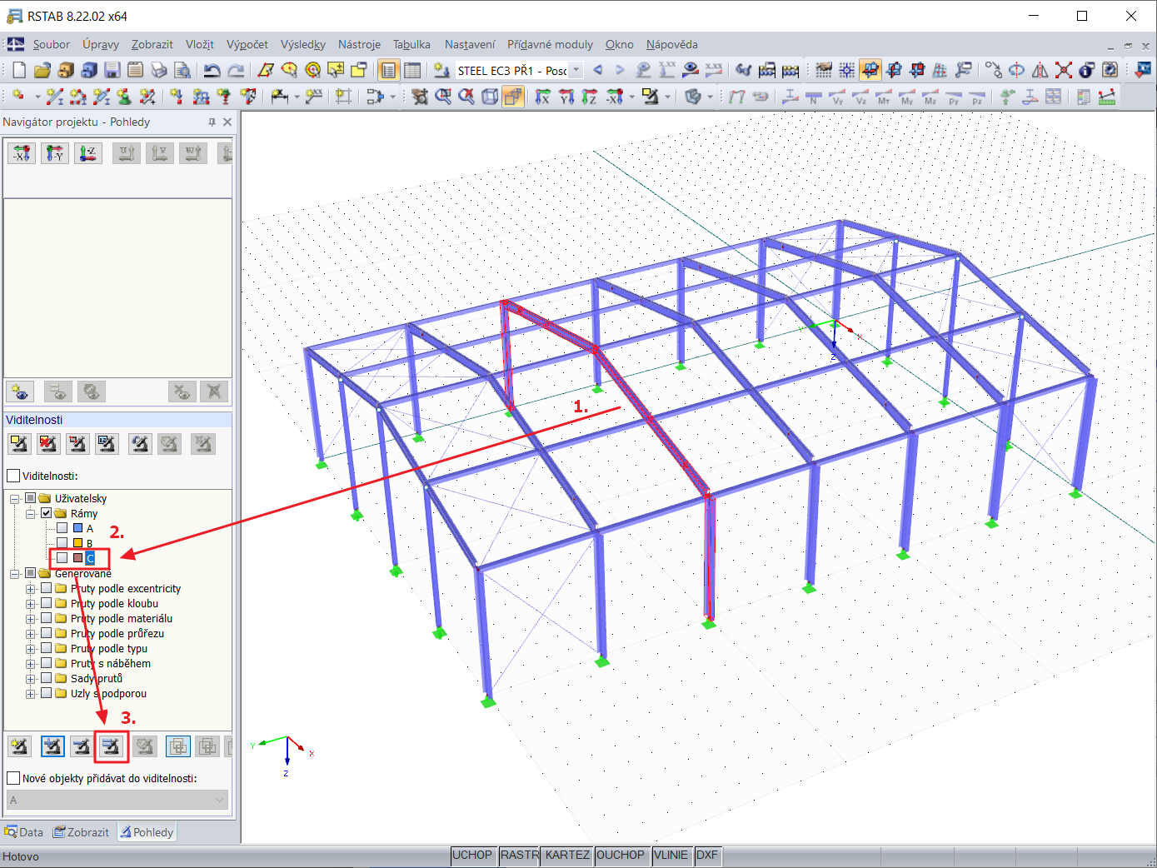Open the Výsledky menu
1157x868 pixels.
303,44
